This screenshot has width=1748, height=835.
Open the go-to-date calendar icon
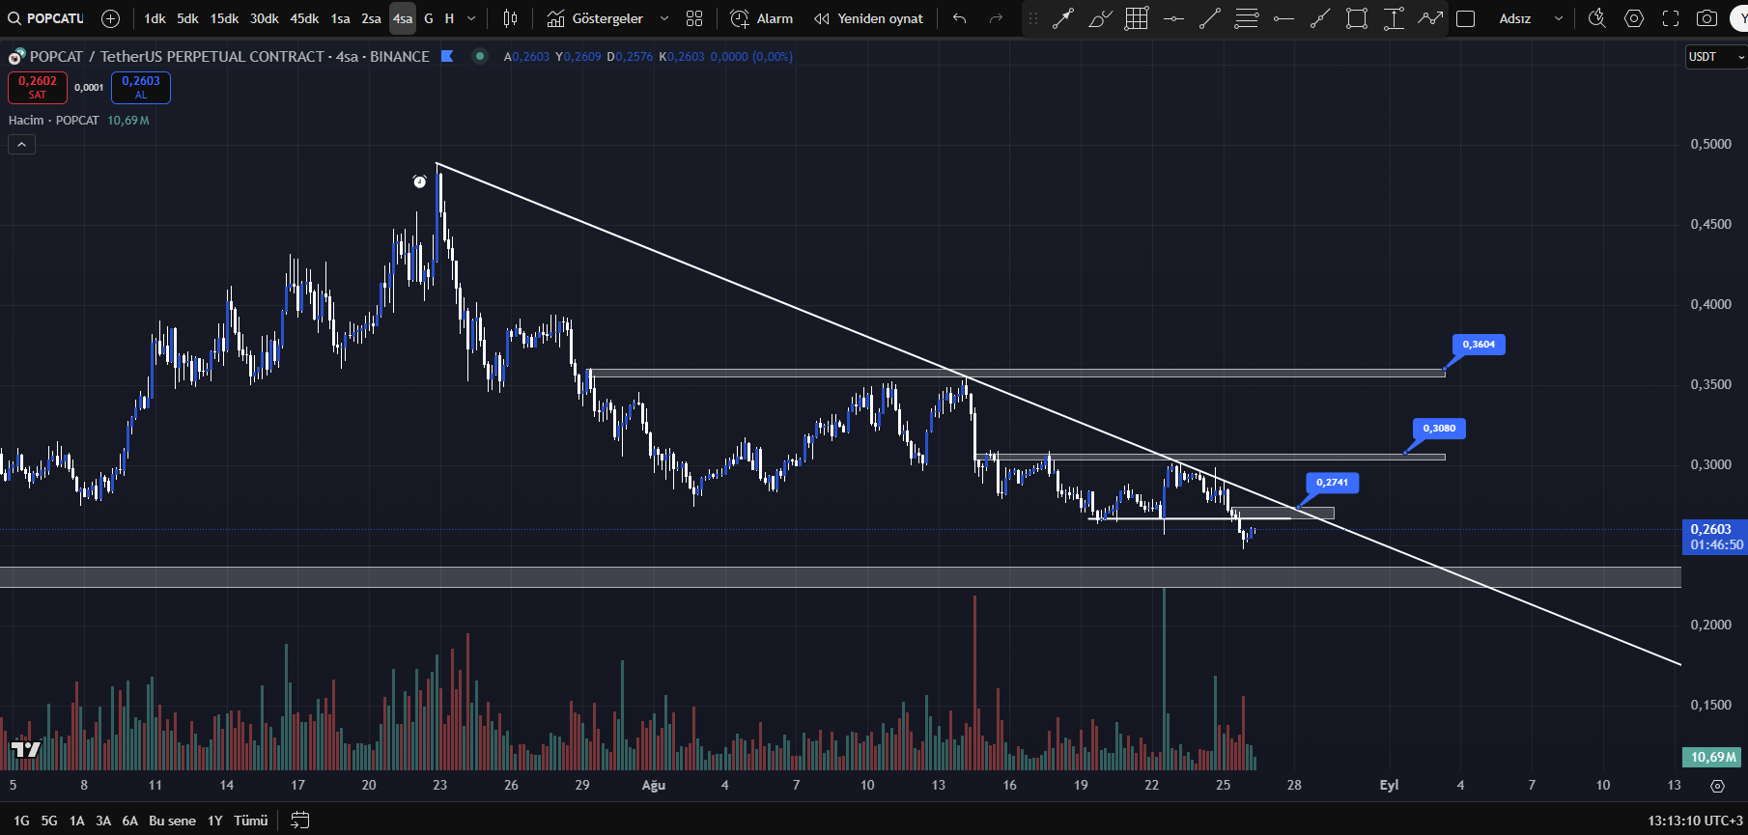[x=300, y=821]
